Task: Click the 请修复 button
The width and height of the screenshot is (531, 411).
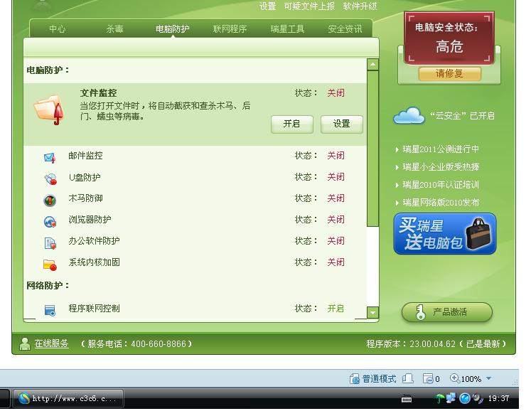Action: click(450, 73)
